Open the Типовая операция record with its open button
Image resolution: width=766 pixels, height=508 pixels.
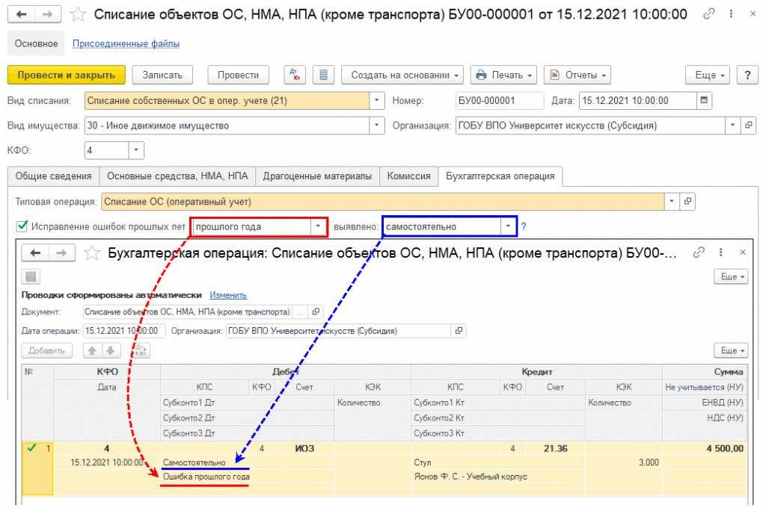(x=687, y=202)
